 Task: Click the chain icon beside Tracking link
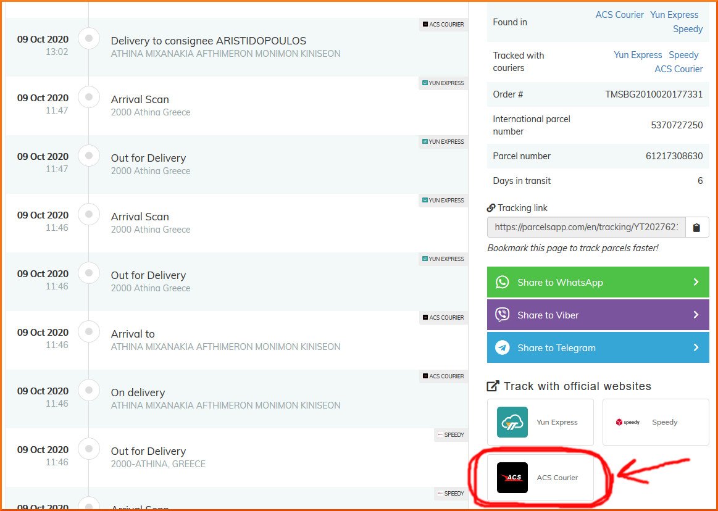pyautogui.click(x=491, y=208)
